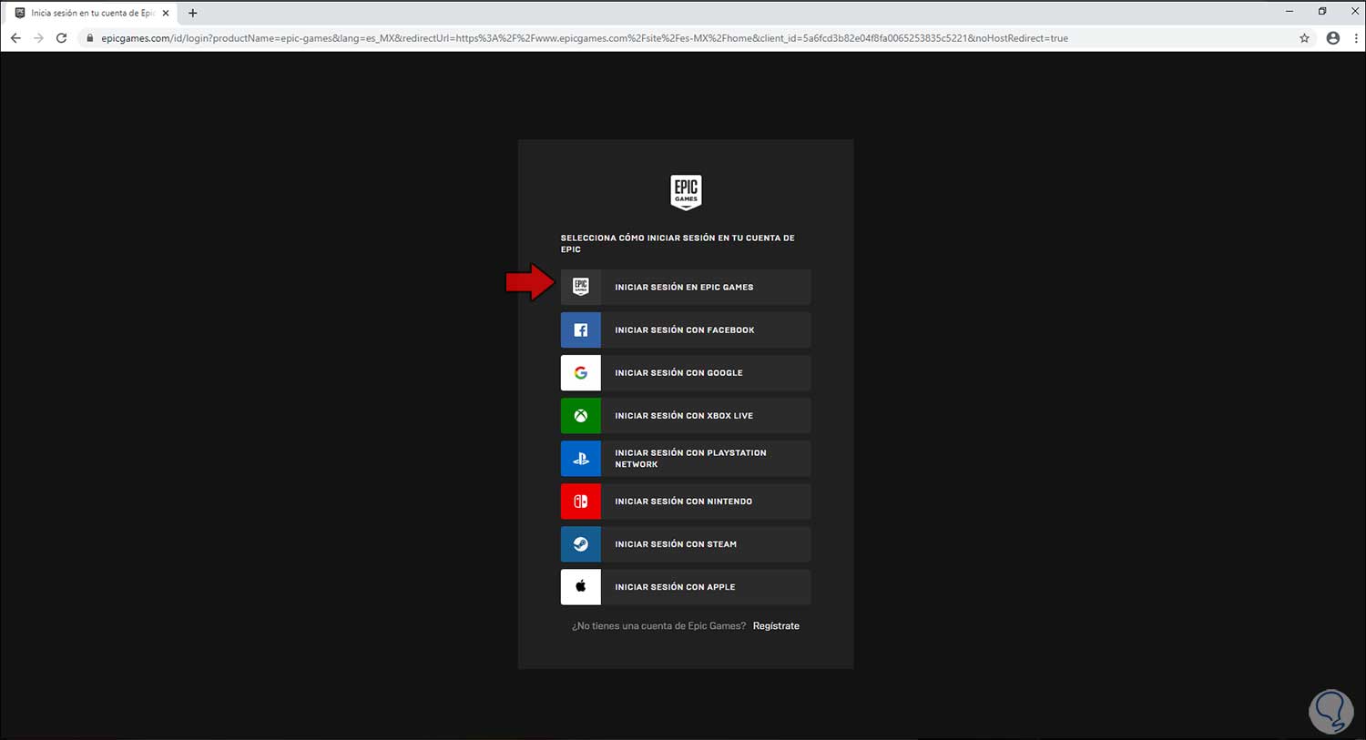The height and width of the screenshot is (740, 1366).
Task: Reload the page with the refresh icon
Action: (x=61, y=38)
